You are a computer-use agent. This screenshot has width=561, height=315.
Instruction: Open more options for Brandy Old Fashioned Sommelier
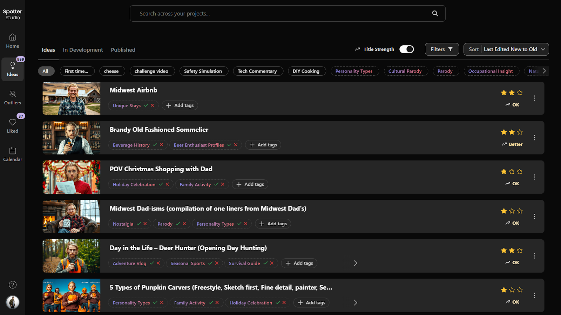point(534,138)
